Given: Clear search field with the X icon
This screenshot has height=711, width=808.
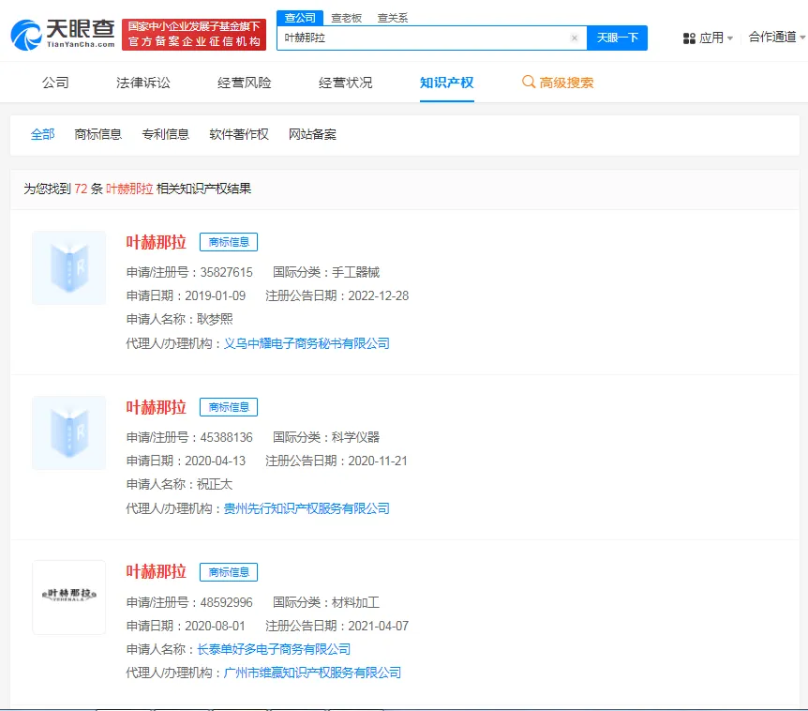Looking at the screenshot, I should pos(575,38).
